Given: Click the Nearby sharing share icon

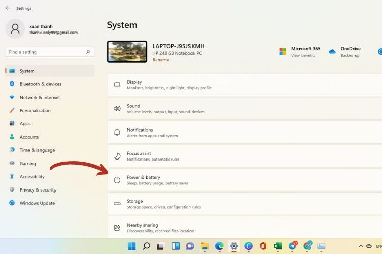Looking at the screenshot, I should [x=117, y=228].
